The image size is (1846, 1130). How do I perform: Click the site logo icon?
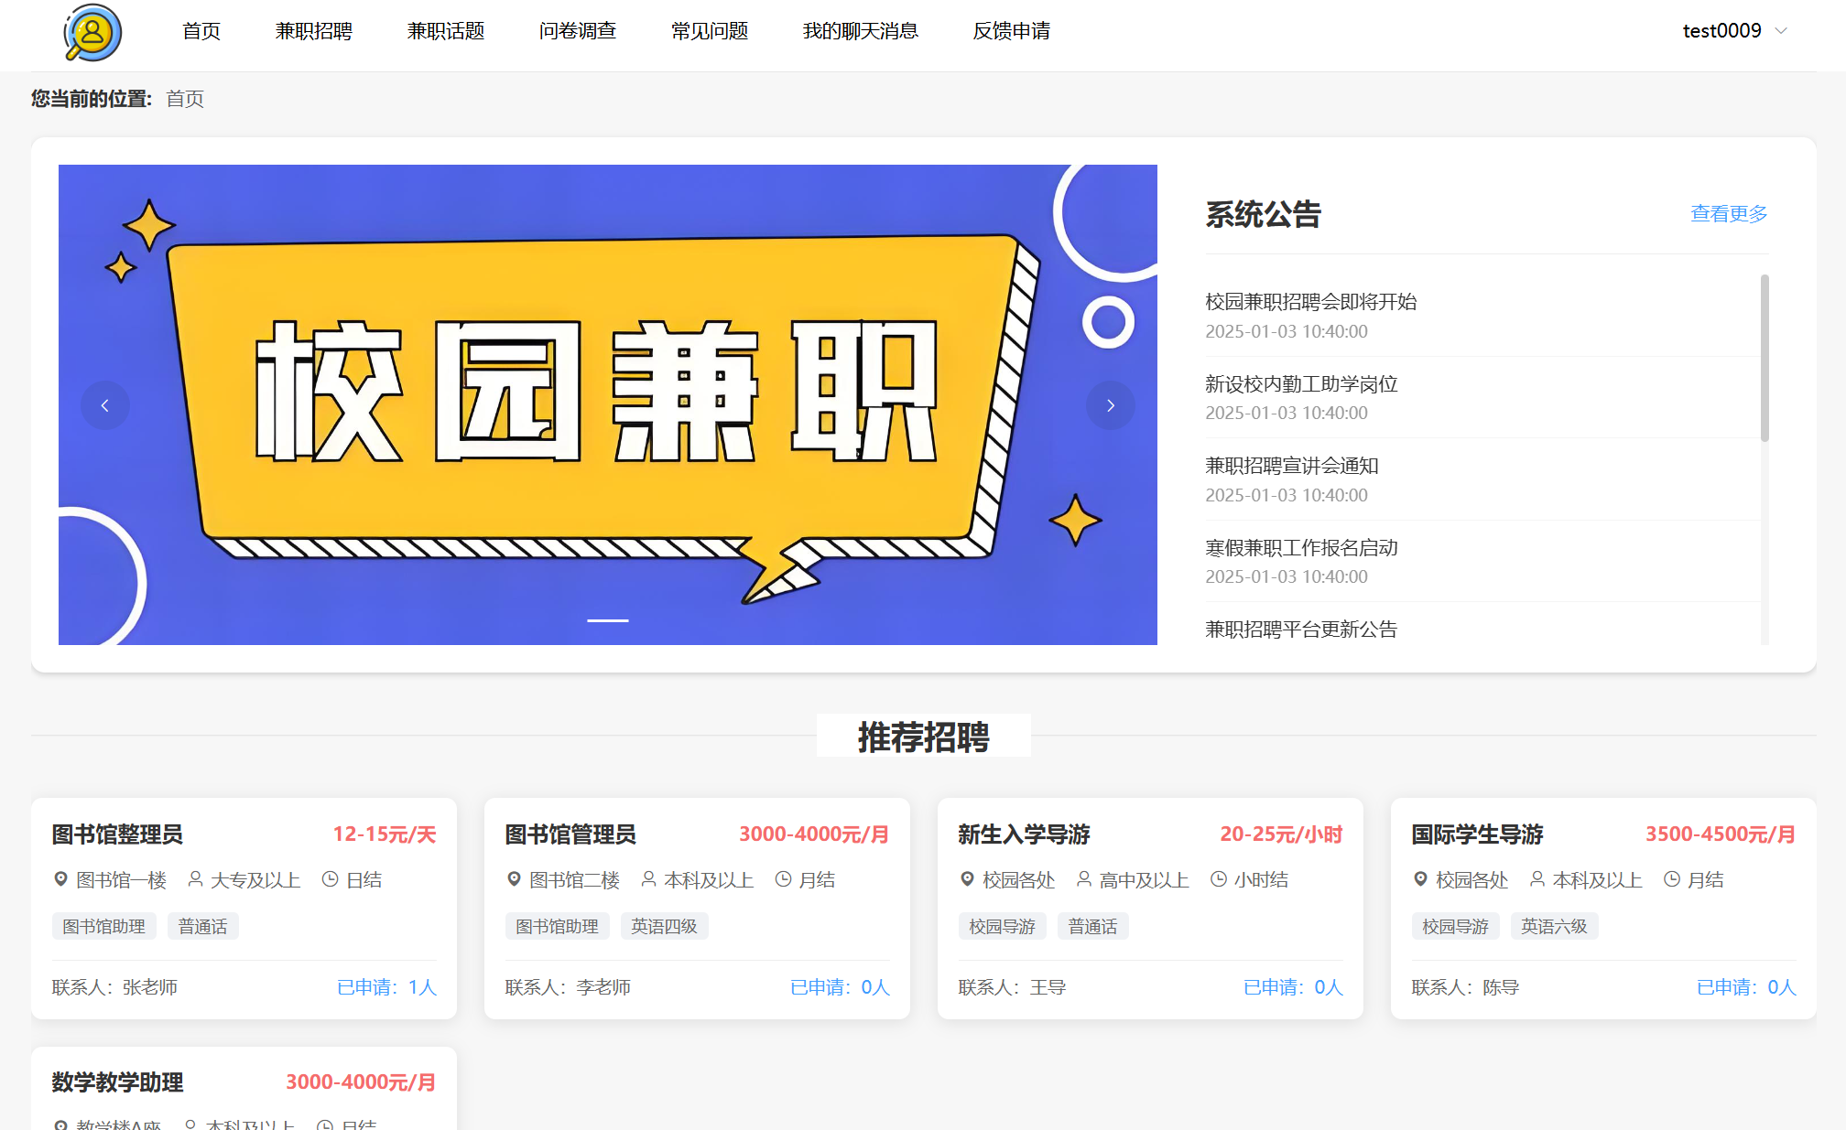click(92, 32)
